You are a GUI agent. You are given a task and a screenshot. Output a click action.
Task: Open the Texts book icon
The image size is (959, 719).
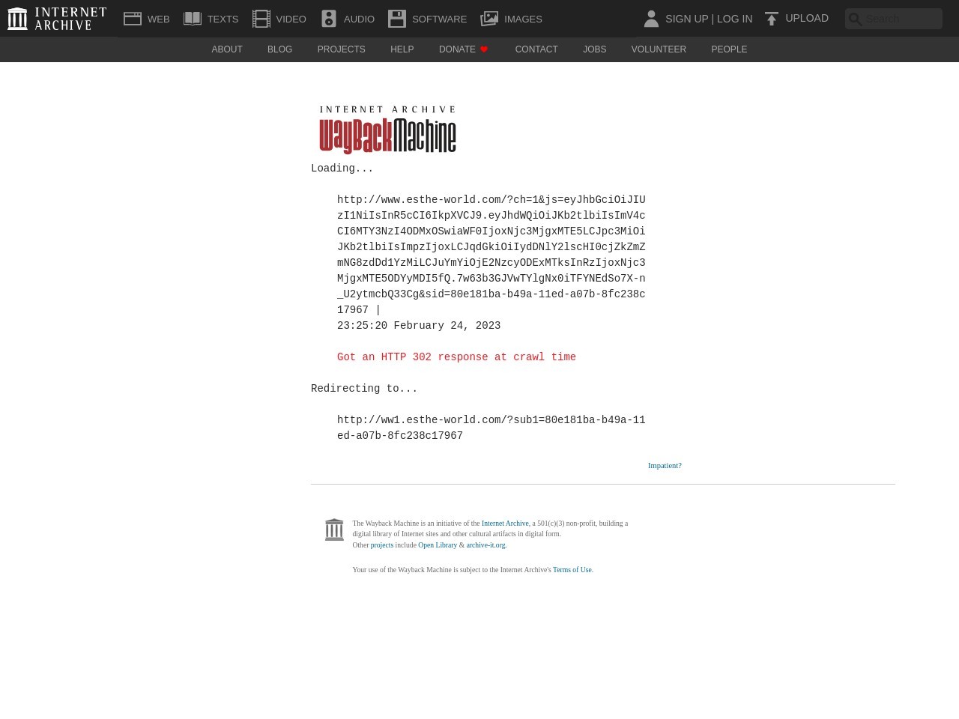coord(193,19)
